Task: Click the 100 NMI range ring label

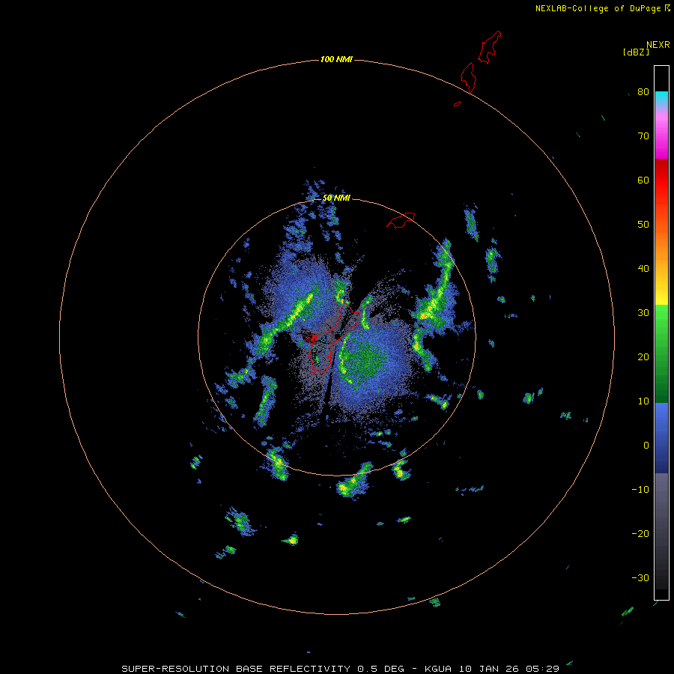Action: 336,59
